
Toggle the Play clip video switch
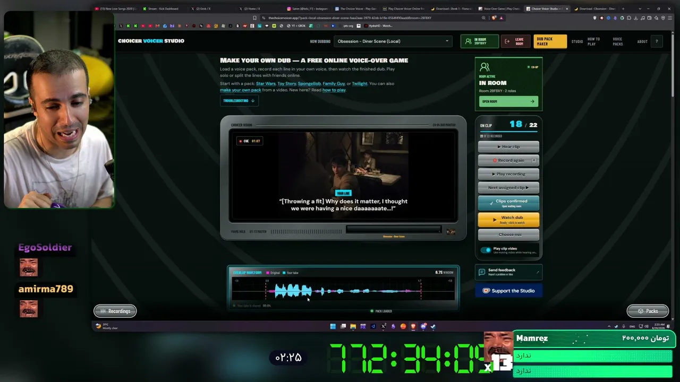[486, 249]
